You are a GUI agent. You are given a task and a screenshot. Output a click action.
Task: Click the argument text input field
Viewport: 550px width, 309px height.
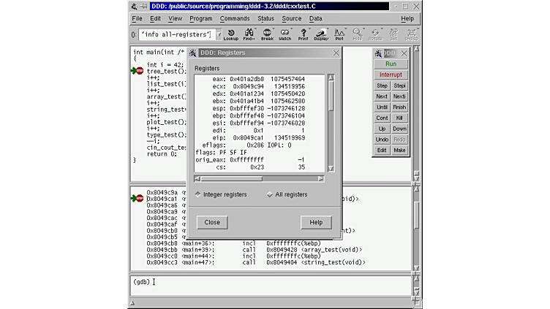click(x=175, y=34)
